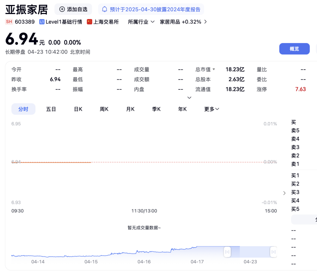Click the 04-23 timeline label
317x274 pixels.
point(250,262)
